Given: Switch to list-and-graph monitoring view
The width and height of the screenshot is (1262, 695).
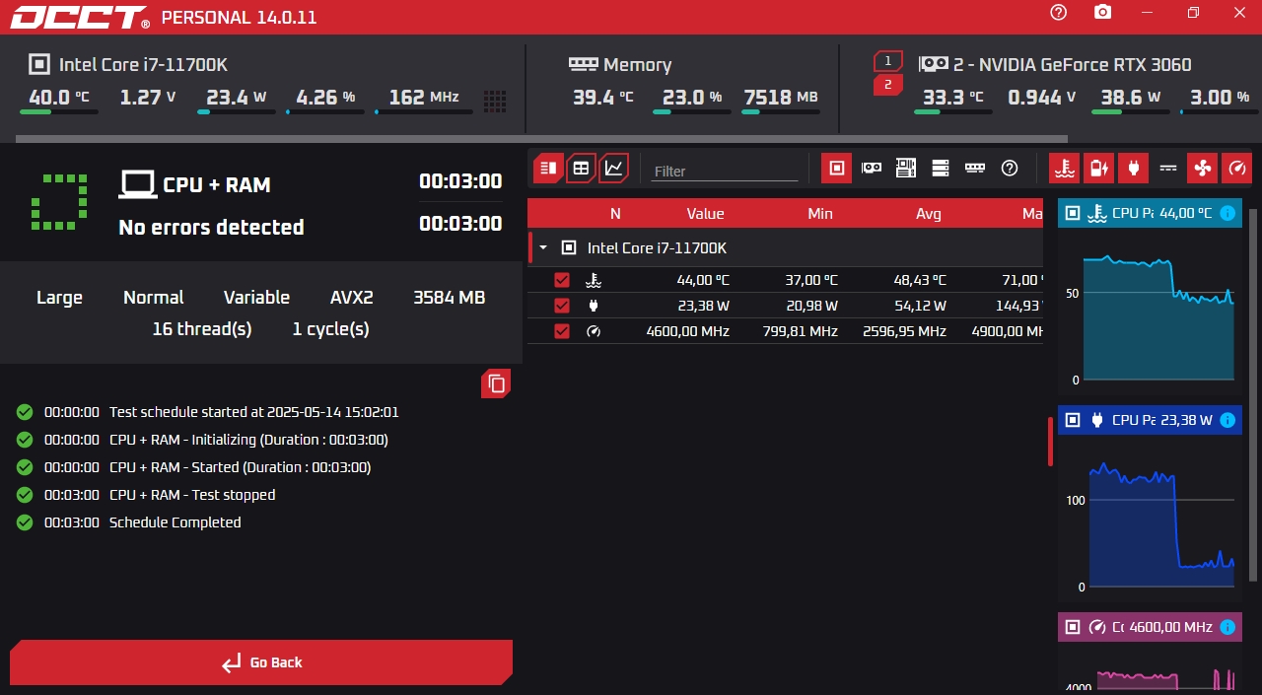Looking at the screenshot, I should coord(549,169).
